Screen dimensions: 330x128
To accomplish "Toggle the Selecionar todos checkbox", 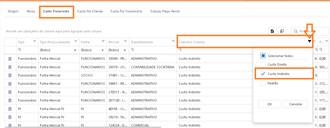I will click(x=263, y=56).
